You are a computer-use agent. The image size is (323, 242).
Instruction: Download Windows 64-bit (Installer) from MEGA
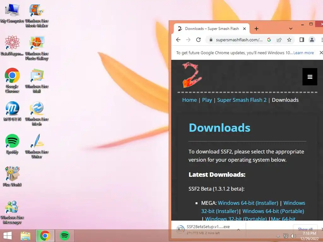click(x=248, y=203)
